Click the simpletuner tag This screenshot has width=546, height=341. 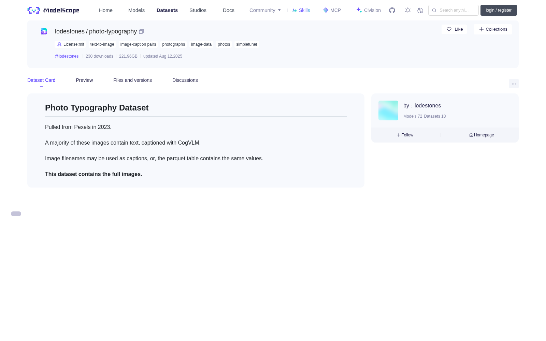(x=247, y=44)
